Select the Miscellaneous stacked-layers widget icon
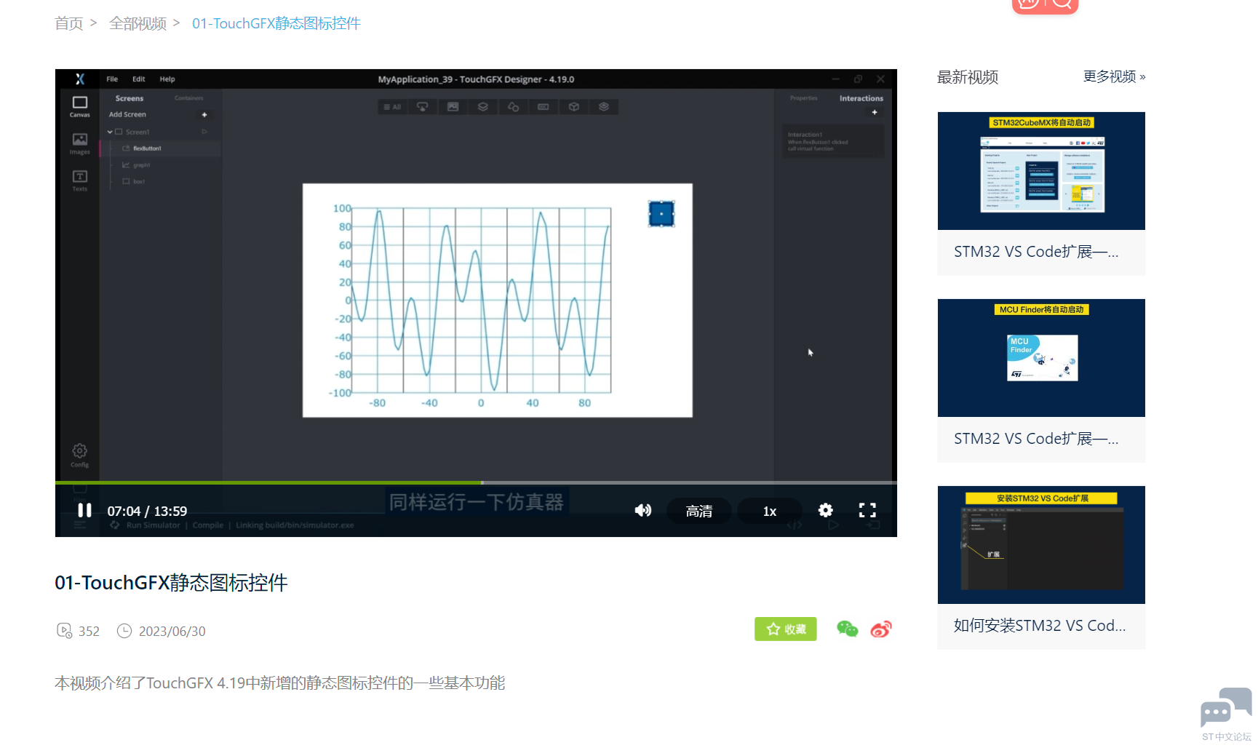Screen dimensions: 1258x748 pyautogui.click(x=603, y=107)
